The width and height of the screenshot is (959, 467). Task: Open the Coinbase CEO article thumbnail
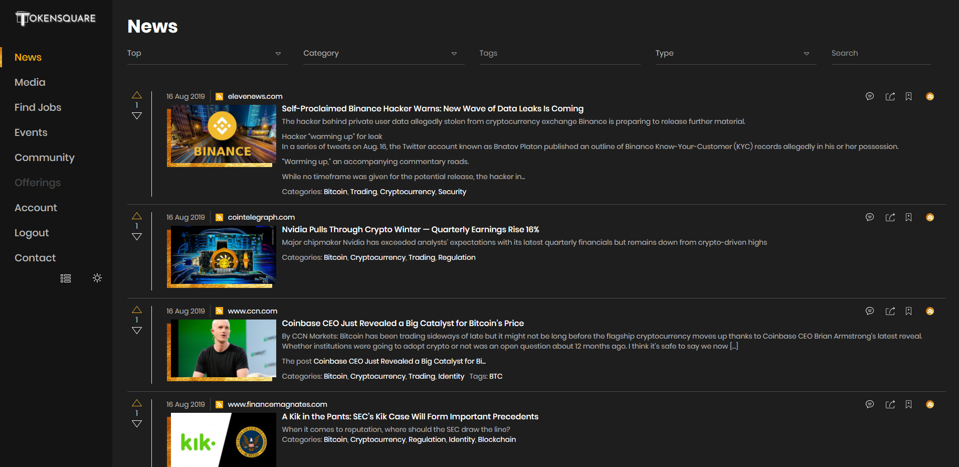tap(222, 350)
